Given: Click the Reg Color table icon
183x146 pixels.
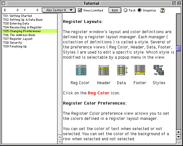Looking at the screenshot, I should click(x=81, y=70).
